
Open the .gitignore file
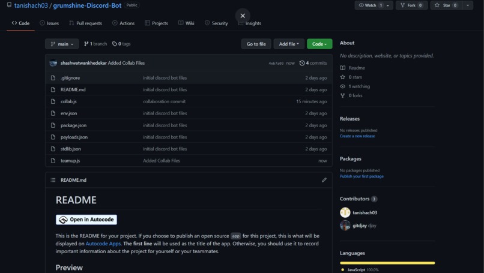70,78
